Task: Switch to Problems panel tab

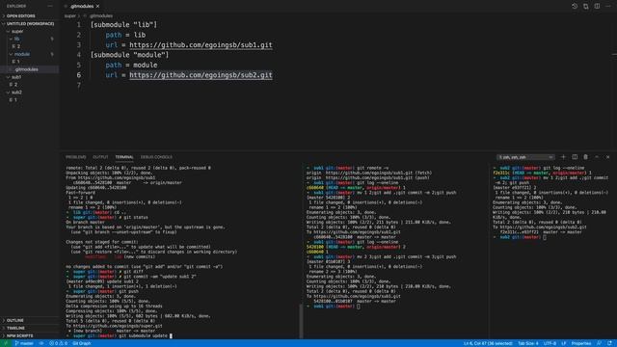Action: [76, 157]
